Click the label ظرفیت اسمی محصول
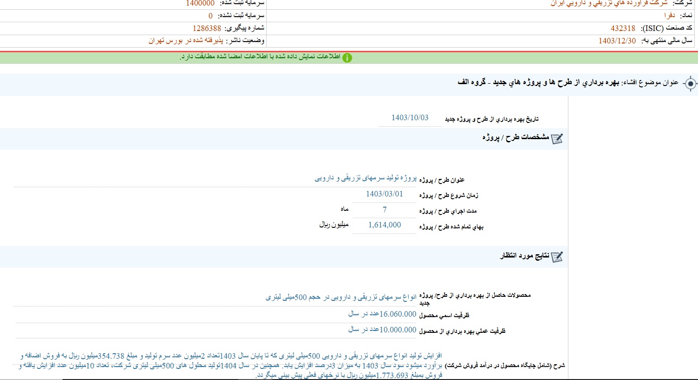Image resolution: width=698 pixels, height=380 pixels. pyautogui.click(x=444, y=315)
